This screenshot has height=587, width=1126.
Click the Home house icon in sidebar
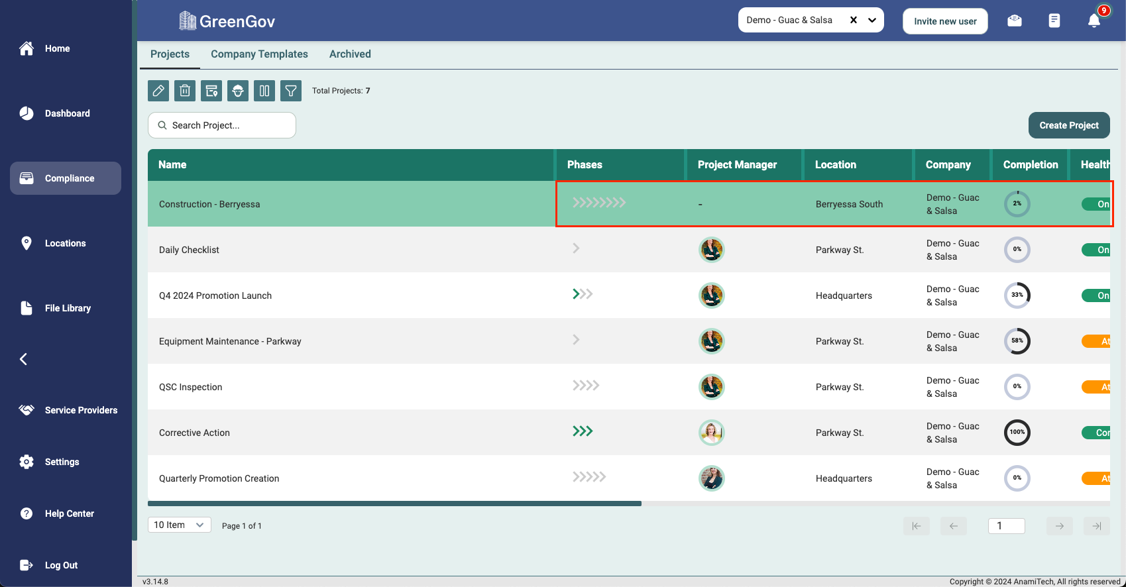pyautogui.click(x=27, y=48)
